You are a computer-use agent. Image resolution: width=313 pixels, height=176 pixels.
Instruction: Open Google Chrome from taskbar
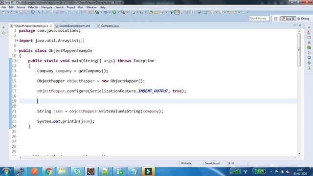click(48, 172)
